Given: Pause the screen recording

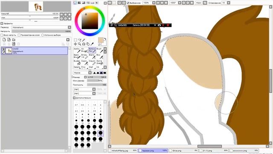Looking at the screenshot, I should point(163,25).
